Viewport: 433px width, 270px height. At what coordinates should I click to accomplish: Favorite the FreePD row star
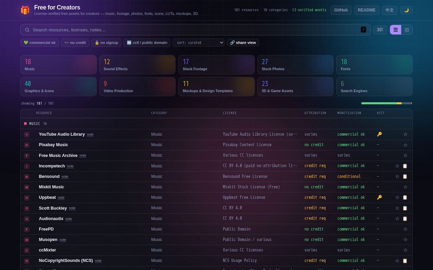pyautogui.click(x=405, y=229)
